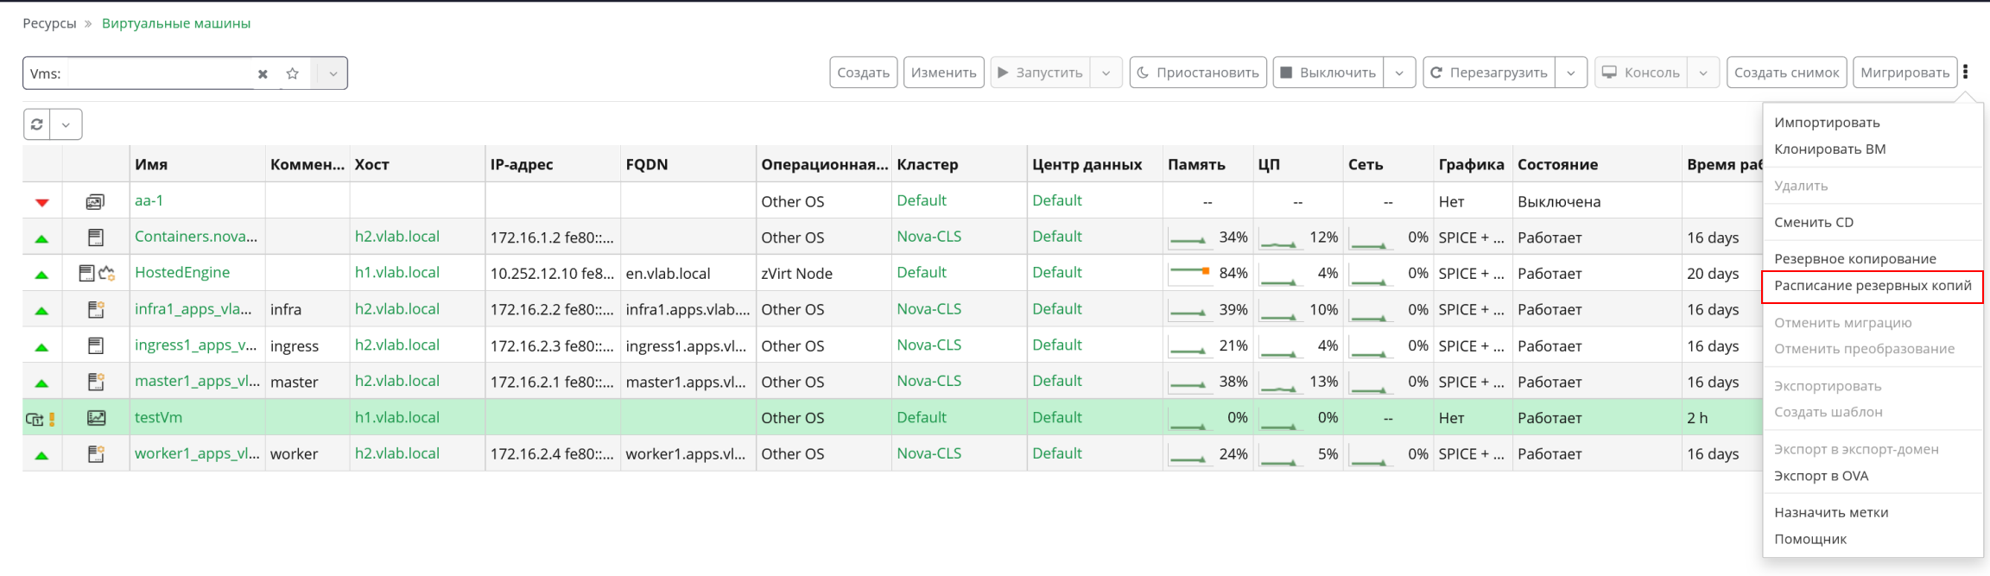
Task: Select Расписание резервных копий menu item
Action: coord(1873,286)
